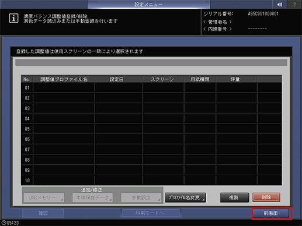Click the 用紙種類 column header

(200, 79)
